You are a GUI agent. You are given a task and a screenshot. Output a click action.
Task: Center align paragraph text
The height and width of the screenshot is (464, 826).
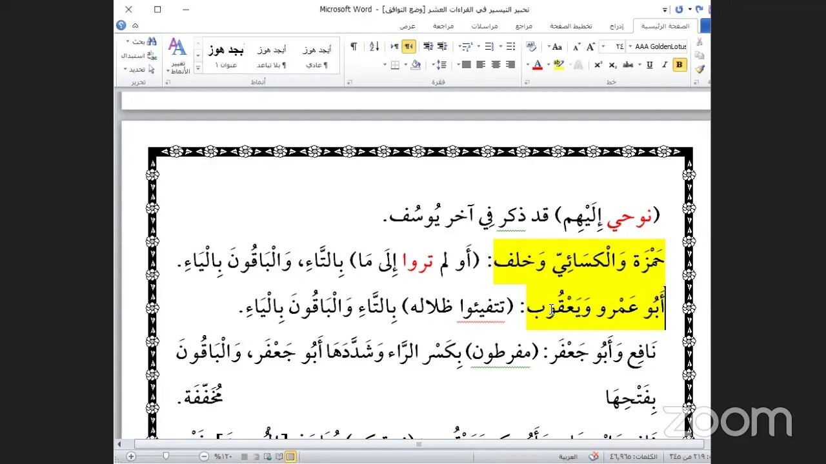(496, 64)
